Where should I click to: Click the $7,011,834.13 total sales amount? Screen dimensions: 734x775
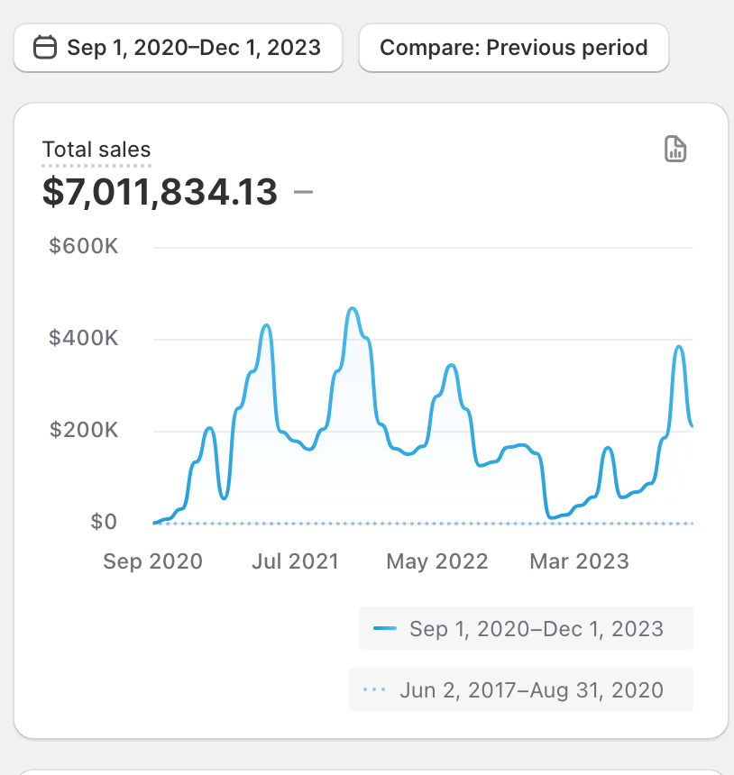click(x=160, y=192)
